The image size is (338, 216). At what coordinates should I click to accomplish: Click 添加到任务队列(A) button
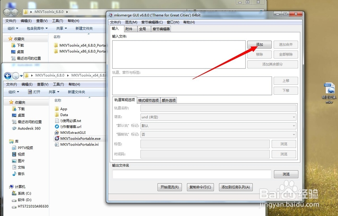[236, 187]
